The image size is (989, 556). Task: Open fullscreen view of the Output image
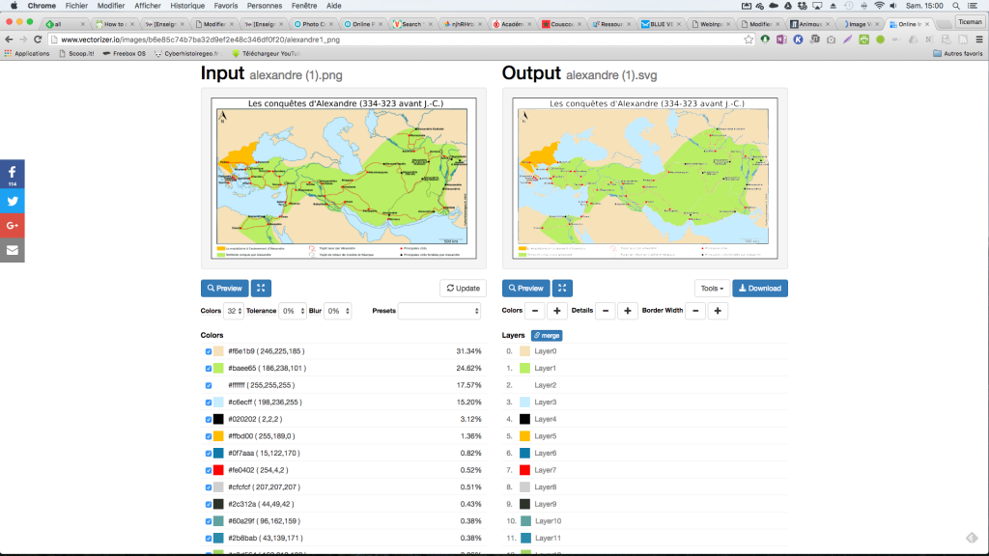[562, 288]
